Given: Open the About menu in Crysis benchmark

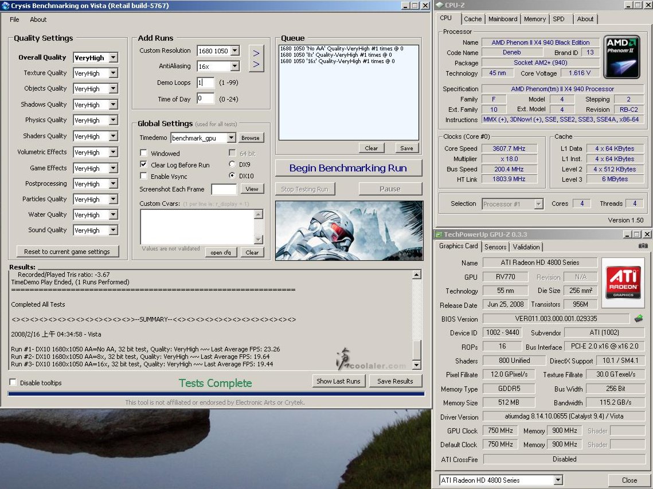Looking at the screenshot, I should coord(38,19).
